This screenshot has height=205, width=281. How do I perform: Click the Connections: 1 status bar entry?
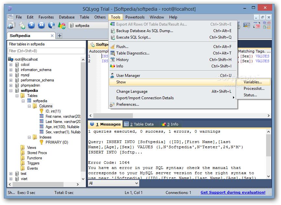coord(178,193)
